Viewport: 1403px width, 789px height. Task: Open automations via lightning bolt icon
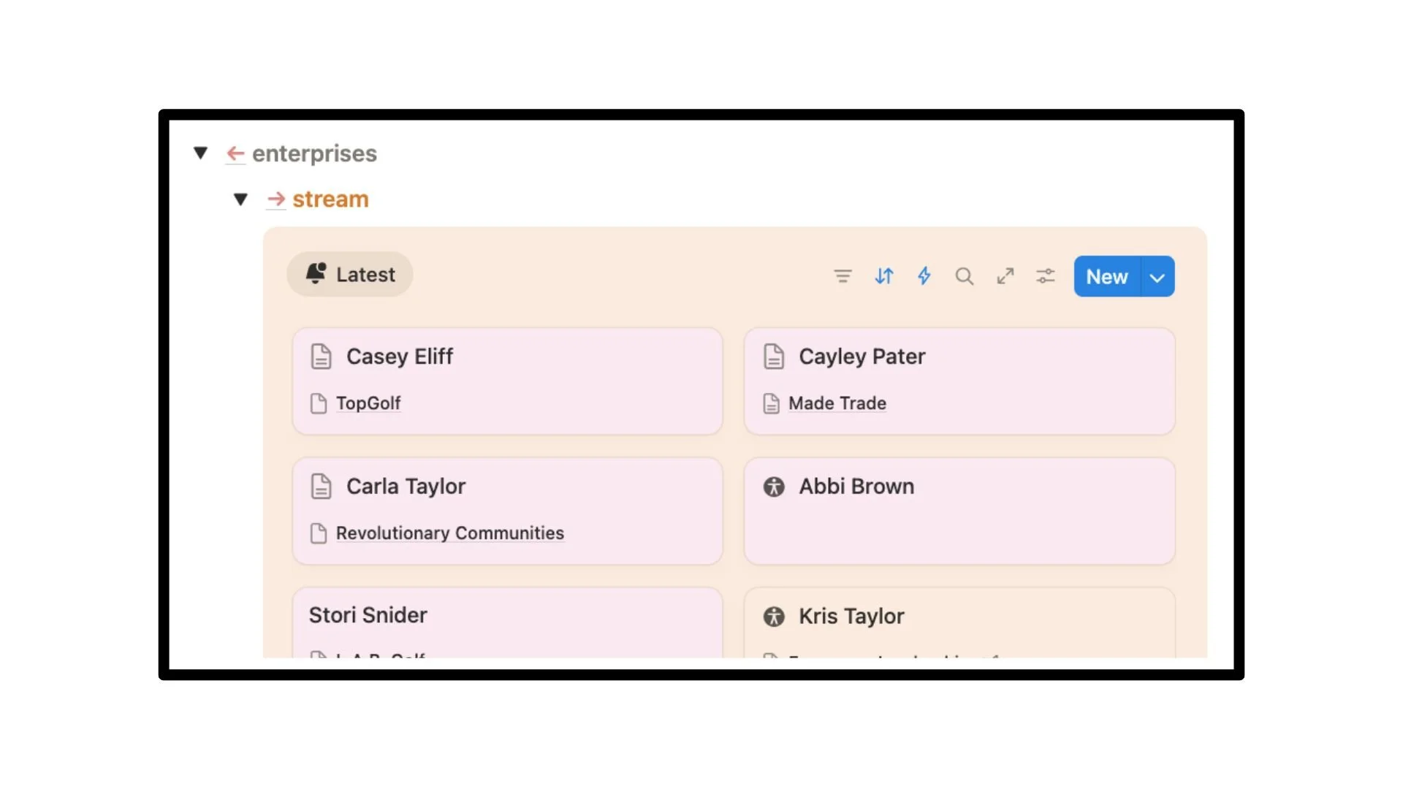[x=924, y=276]
